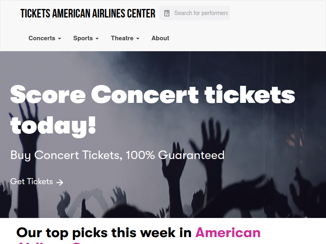Follow the Get Tickets link
The width and height of the screenshot is (326, 244).
[x=37, y=181]
